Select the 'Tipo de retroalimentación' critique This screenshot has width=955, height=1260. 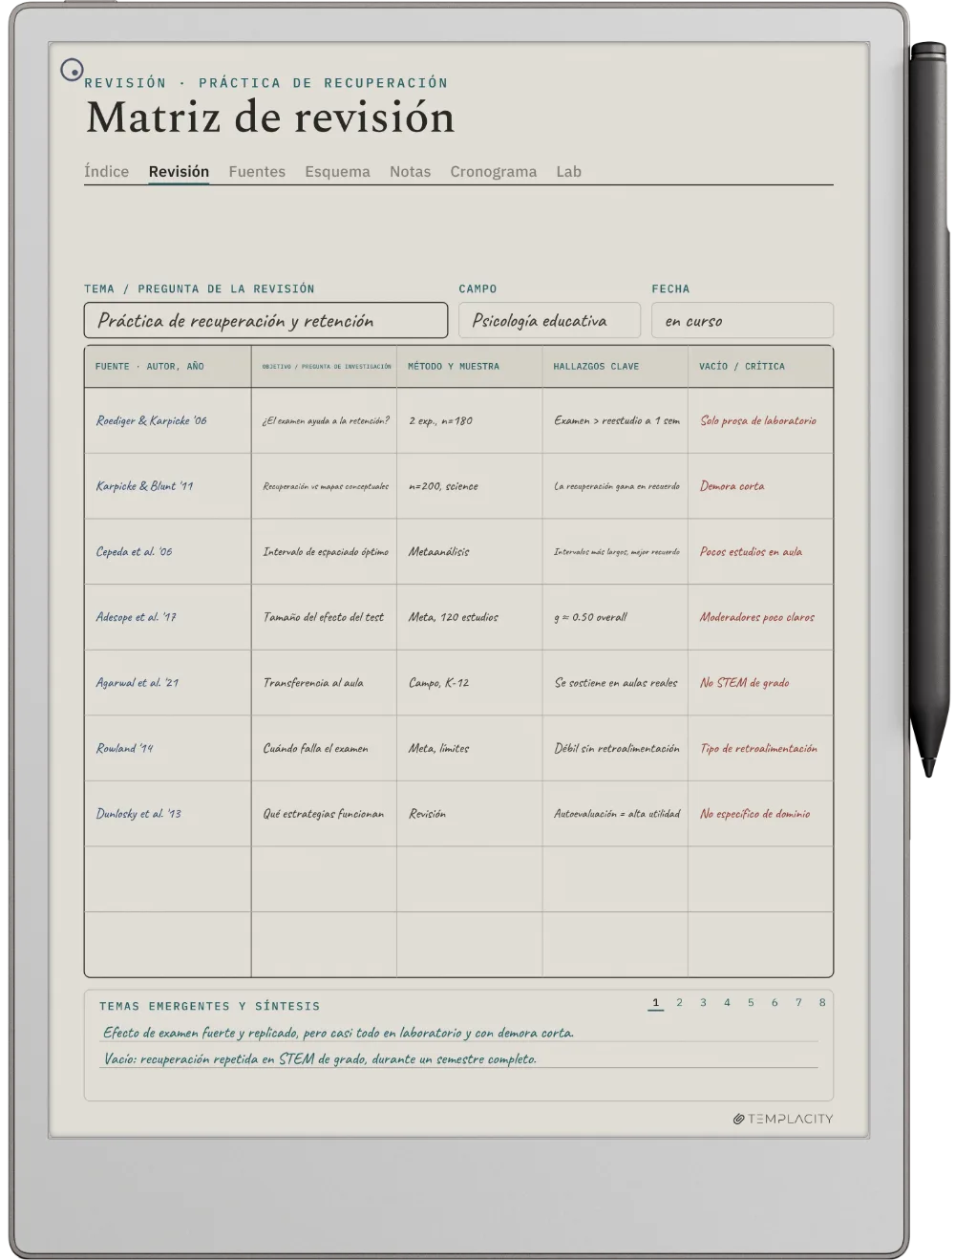pyautogui.click(x=760, y=748)
